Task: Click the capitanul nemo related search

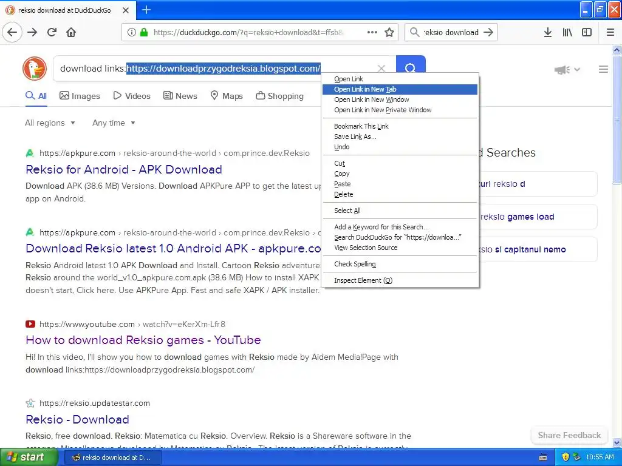Action: coord(538,249)
